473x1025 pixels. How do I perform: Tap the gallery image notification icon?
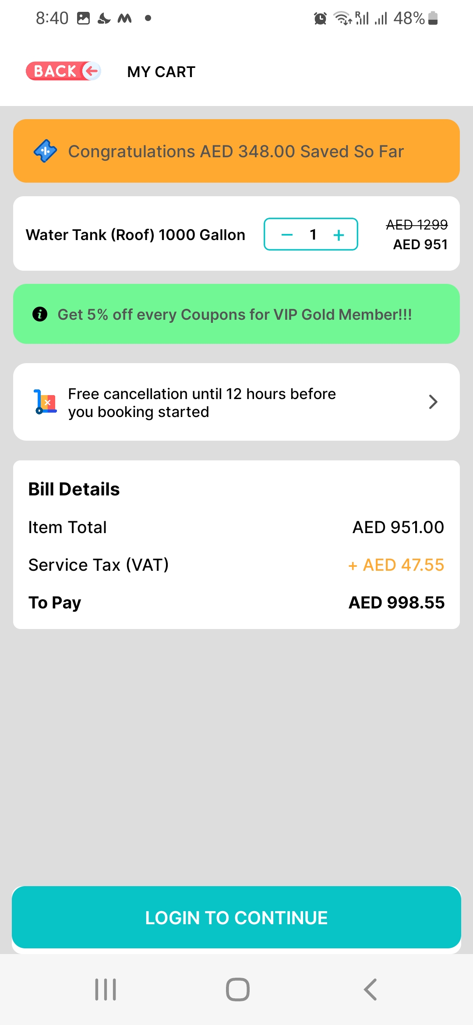[83, 18]
